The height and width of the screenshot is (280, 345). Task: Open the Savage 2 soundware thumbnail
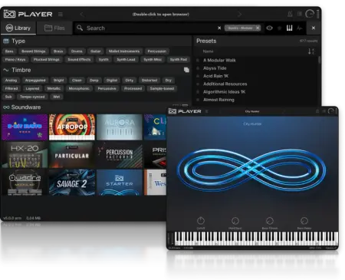[72, 183]
